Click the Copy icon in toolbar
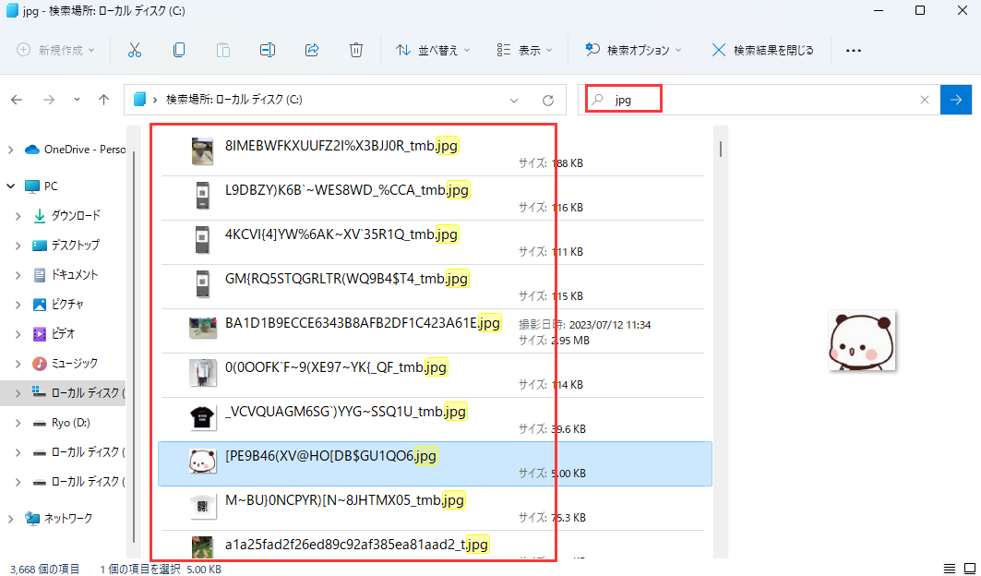 click(x=179, y=50)
